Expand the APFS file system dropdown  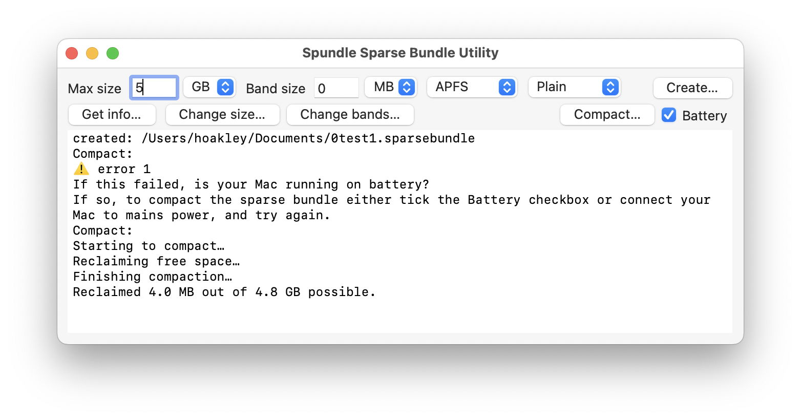[472, 87]
